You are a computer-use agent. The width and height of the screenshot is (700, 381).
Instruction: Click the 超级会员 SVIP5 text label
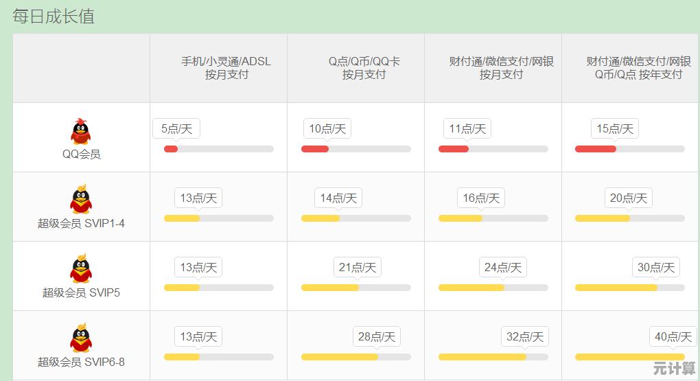[x=81, y=292]
